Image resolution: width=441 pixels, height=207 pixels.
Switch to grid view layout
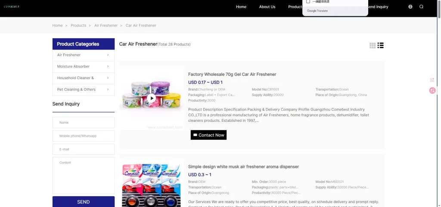(x=373, y=46)
